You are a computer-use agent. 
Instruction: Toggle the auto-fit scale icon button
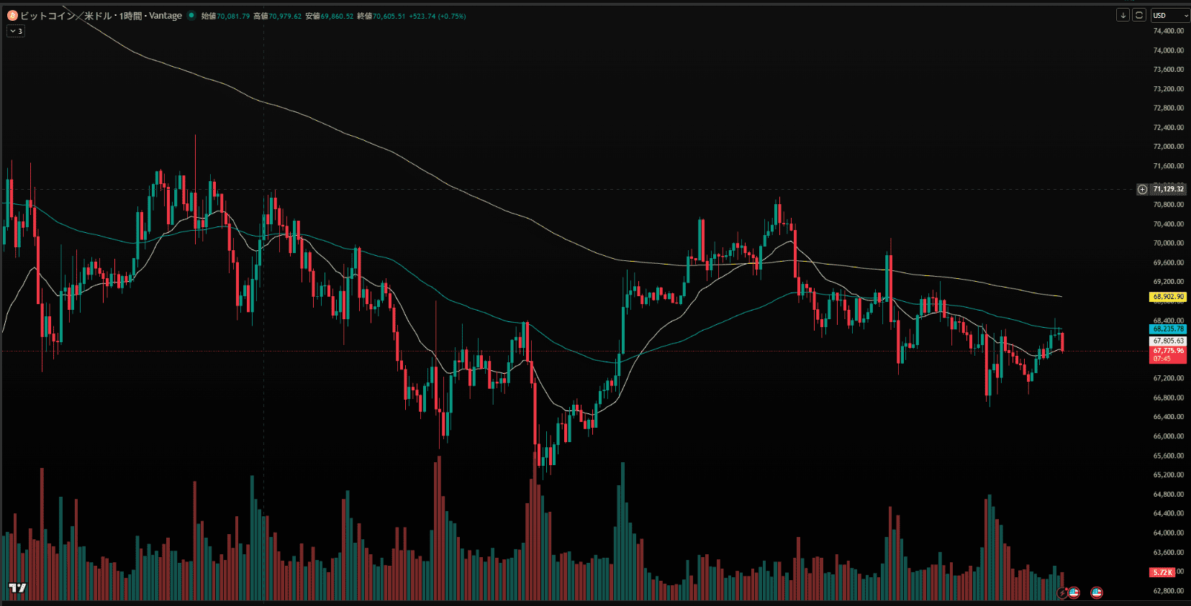point(1139,15)
